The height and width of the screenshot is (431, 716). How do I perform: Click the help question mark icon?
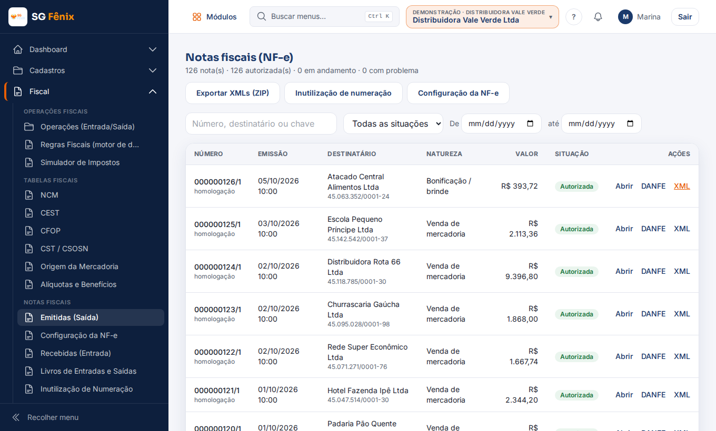[x=574, y=17]
